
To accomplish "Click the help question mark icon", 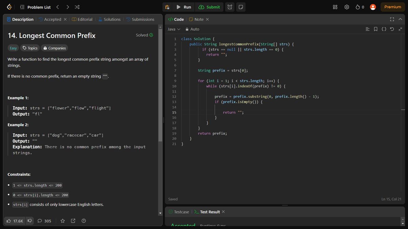I will (84, 221).
